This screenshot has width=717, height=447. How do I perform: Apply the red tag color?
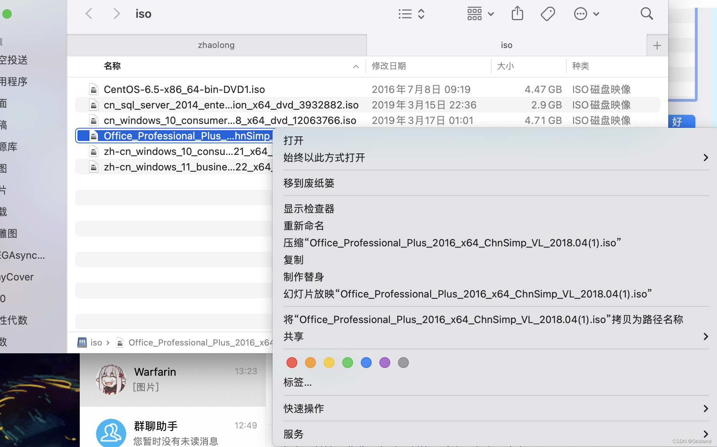[x=292, y=363]
